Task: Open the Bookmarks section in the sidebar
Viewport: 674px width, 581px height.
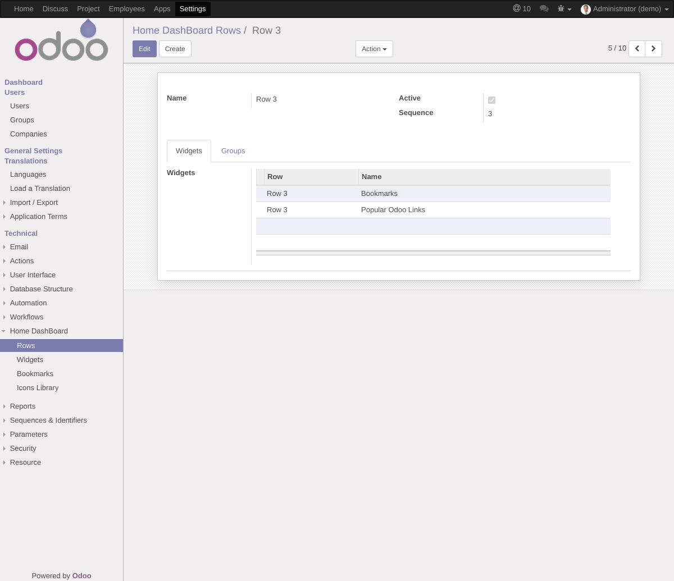Action: 35,373
